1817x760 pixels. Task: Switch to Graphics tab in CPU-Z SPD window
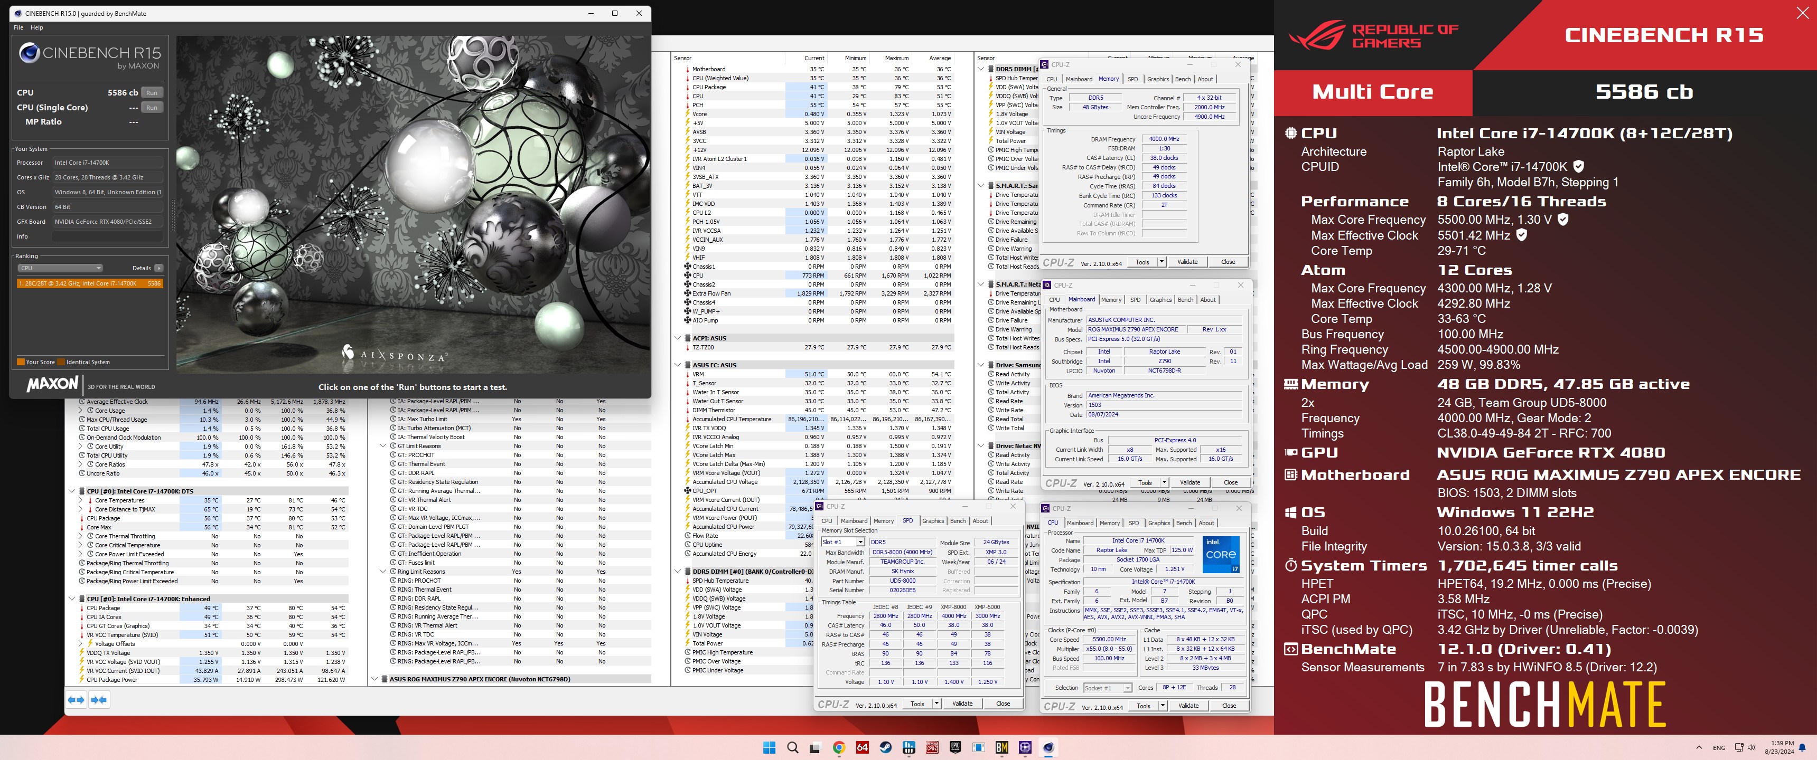coord(932,521)
